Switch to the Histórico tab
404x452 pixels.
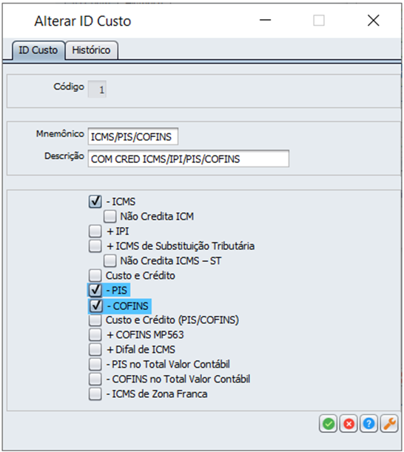92,50
